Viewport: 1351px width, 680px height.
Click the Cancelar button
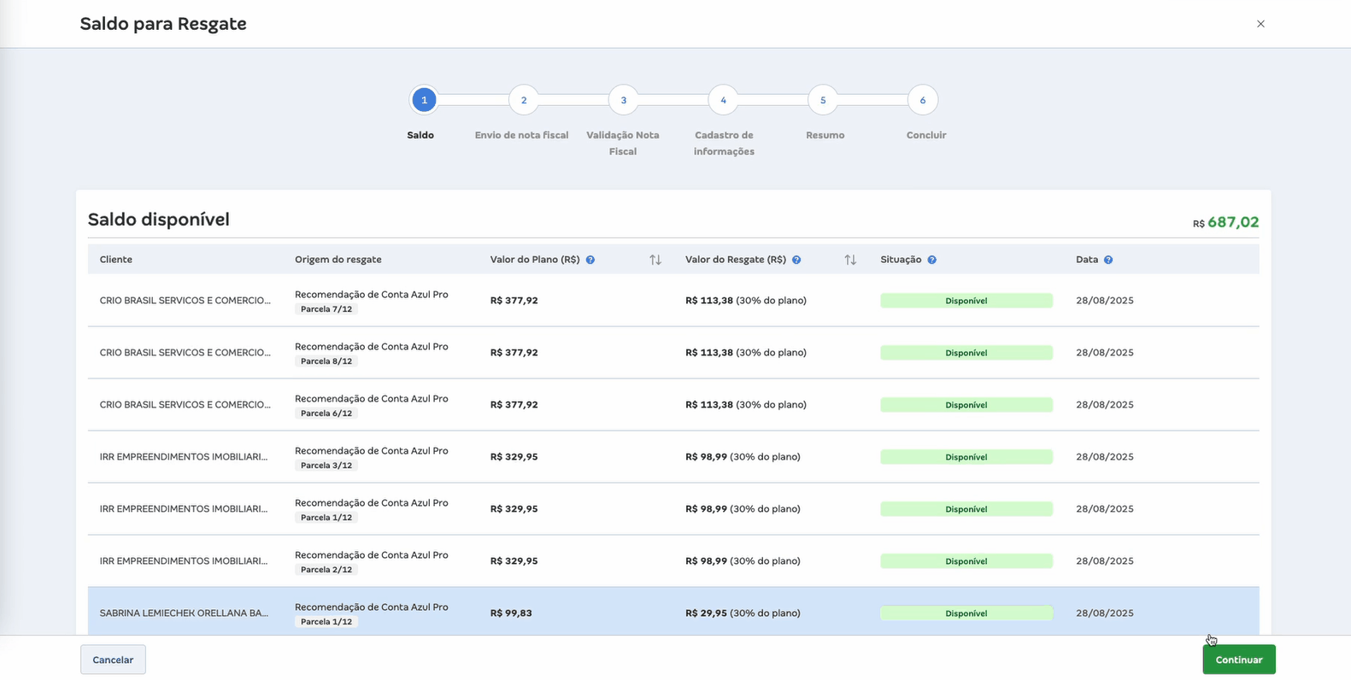pos(113,659)
